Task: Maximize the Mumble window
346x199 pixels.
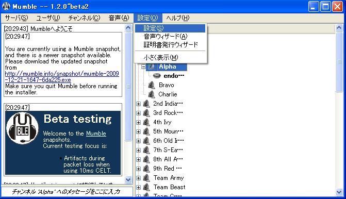Action: (325, 6)
